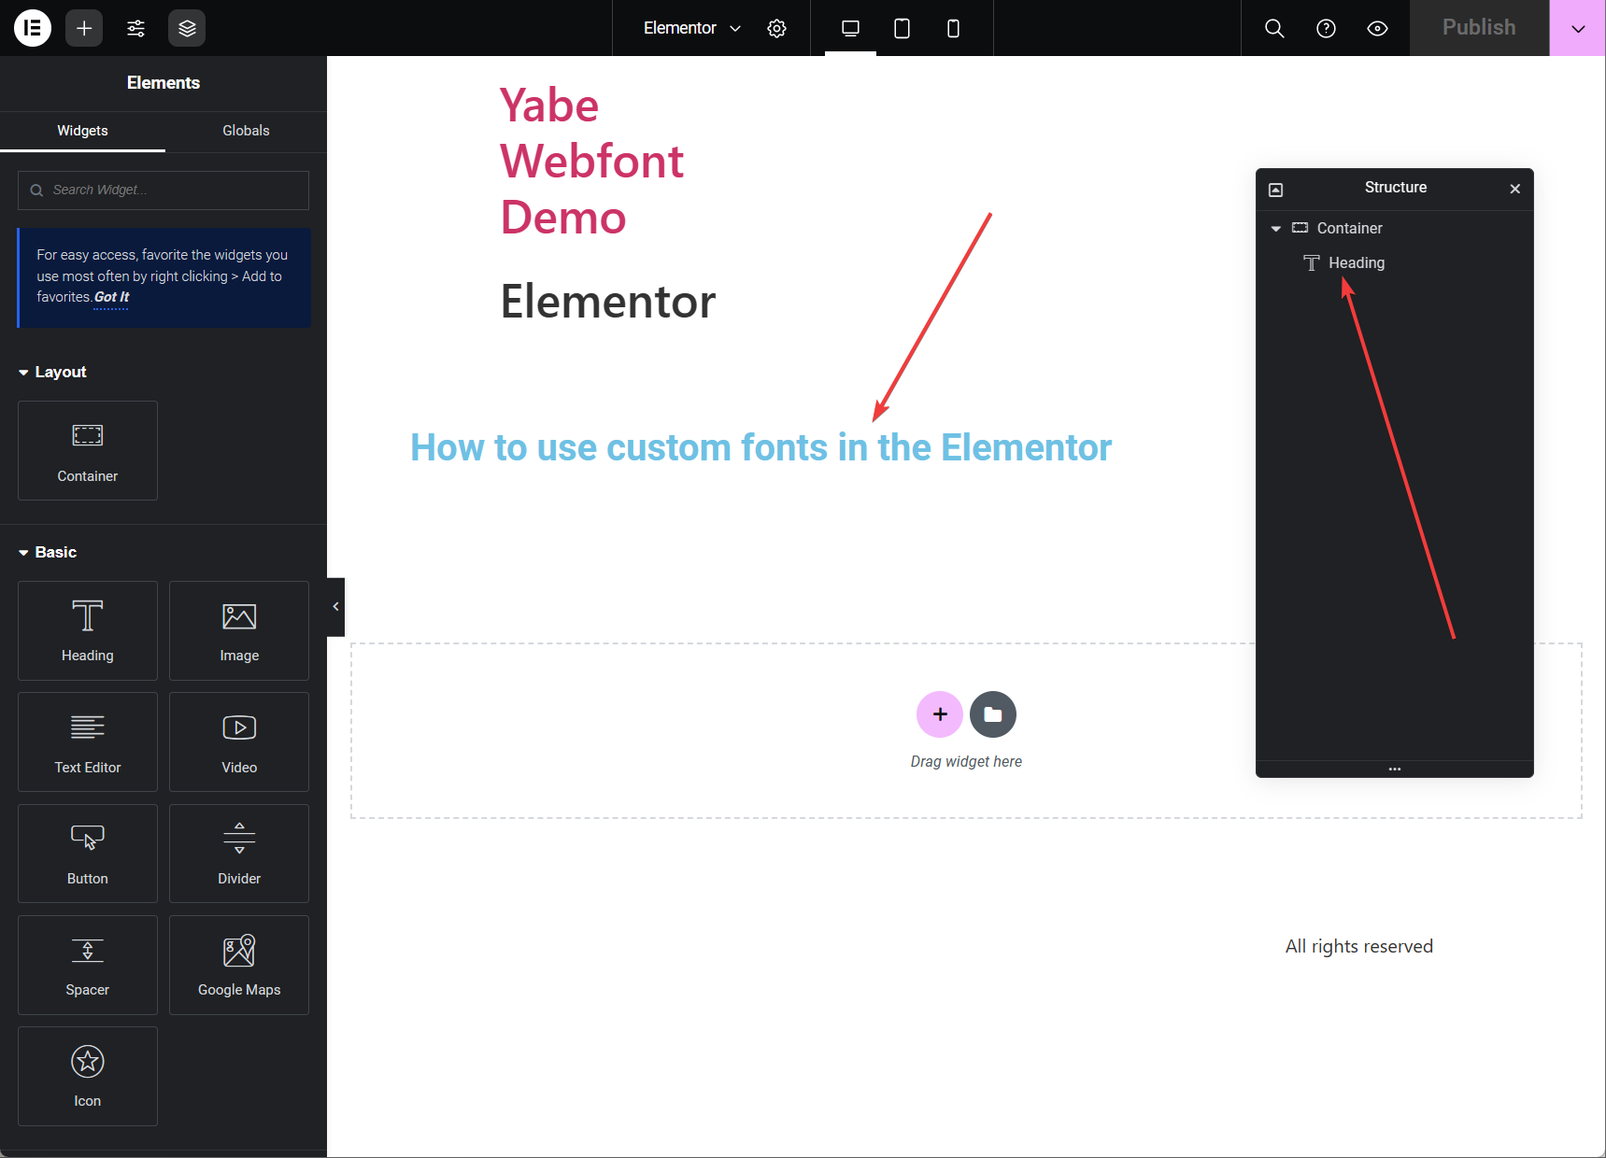Viewport: 1606px width, 1158px height.
Task: Select the Divider widget
Action: (x=239, y=854)
